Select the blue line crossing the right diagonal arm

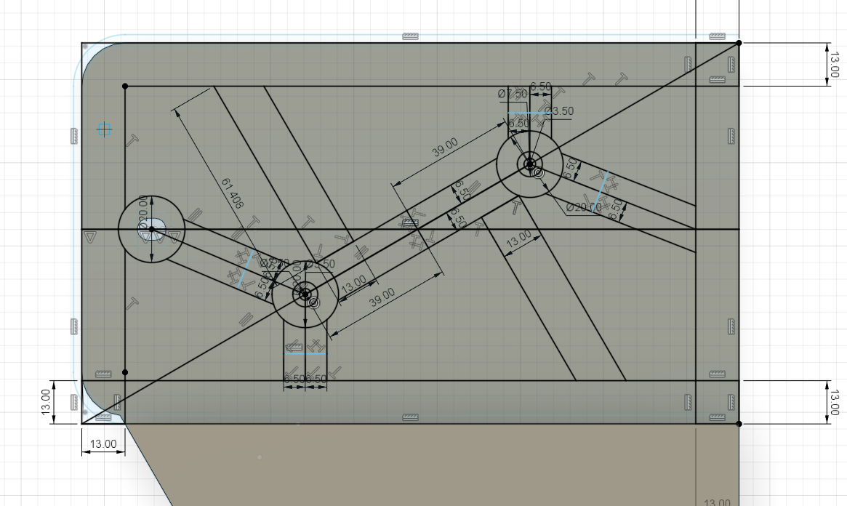(601, 192)
